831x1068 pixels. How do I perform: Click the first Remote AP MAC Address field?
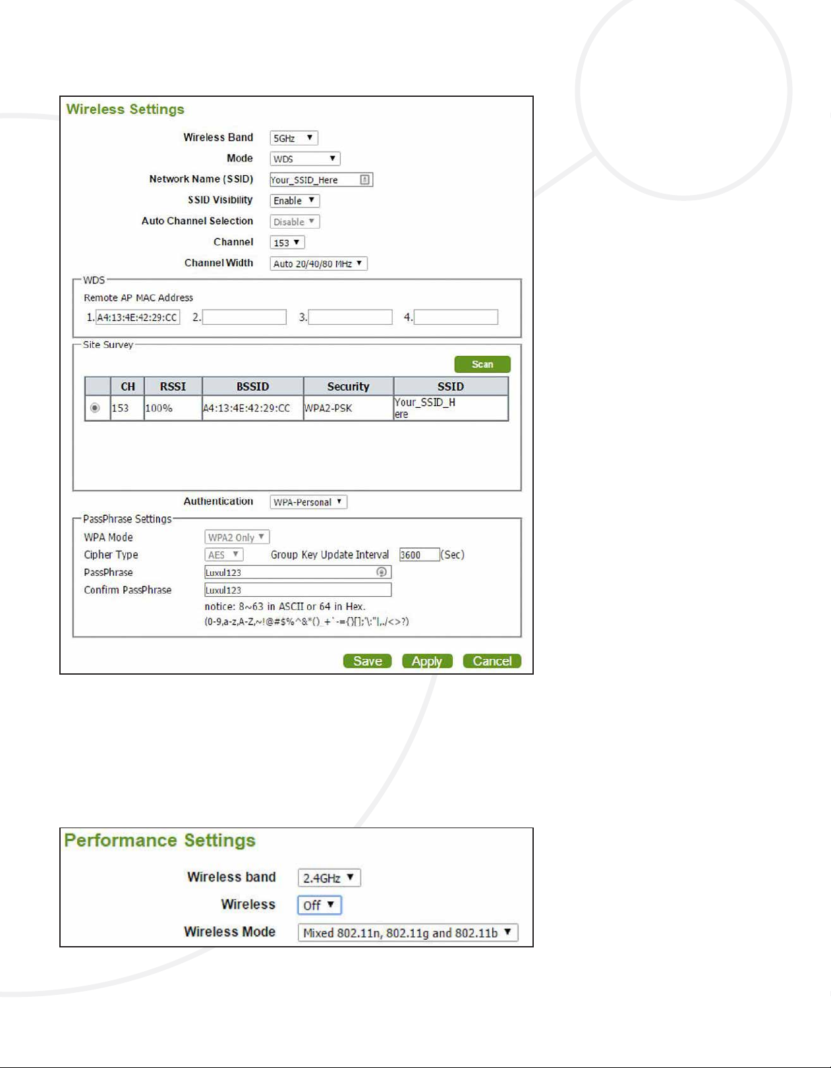pyautogui.click(x=138, y=318)
